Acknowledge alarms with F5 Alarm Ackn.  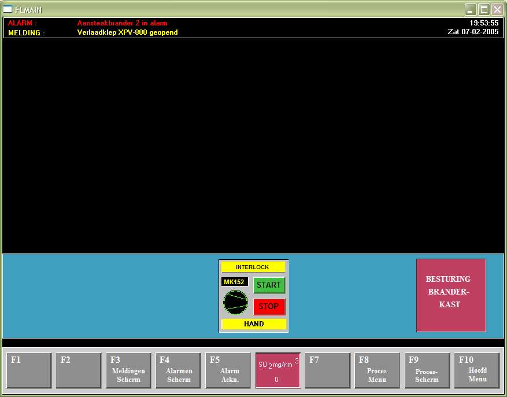[x=228, y=370]
